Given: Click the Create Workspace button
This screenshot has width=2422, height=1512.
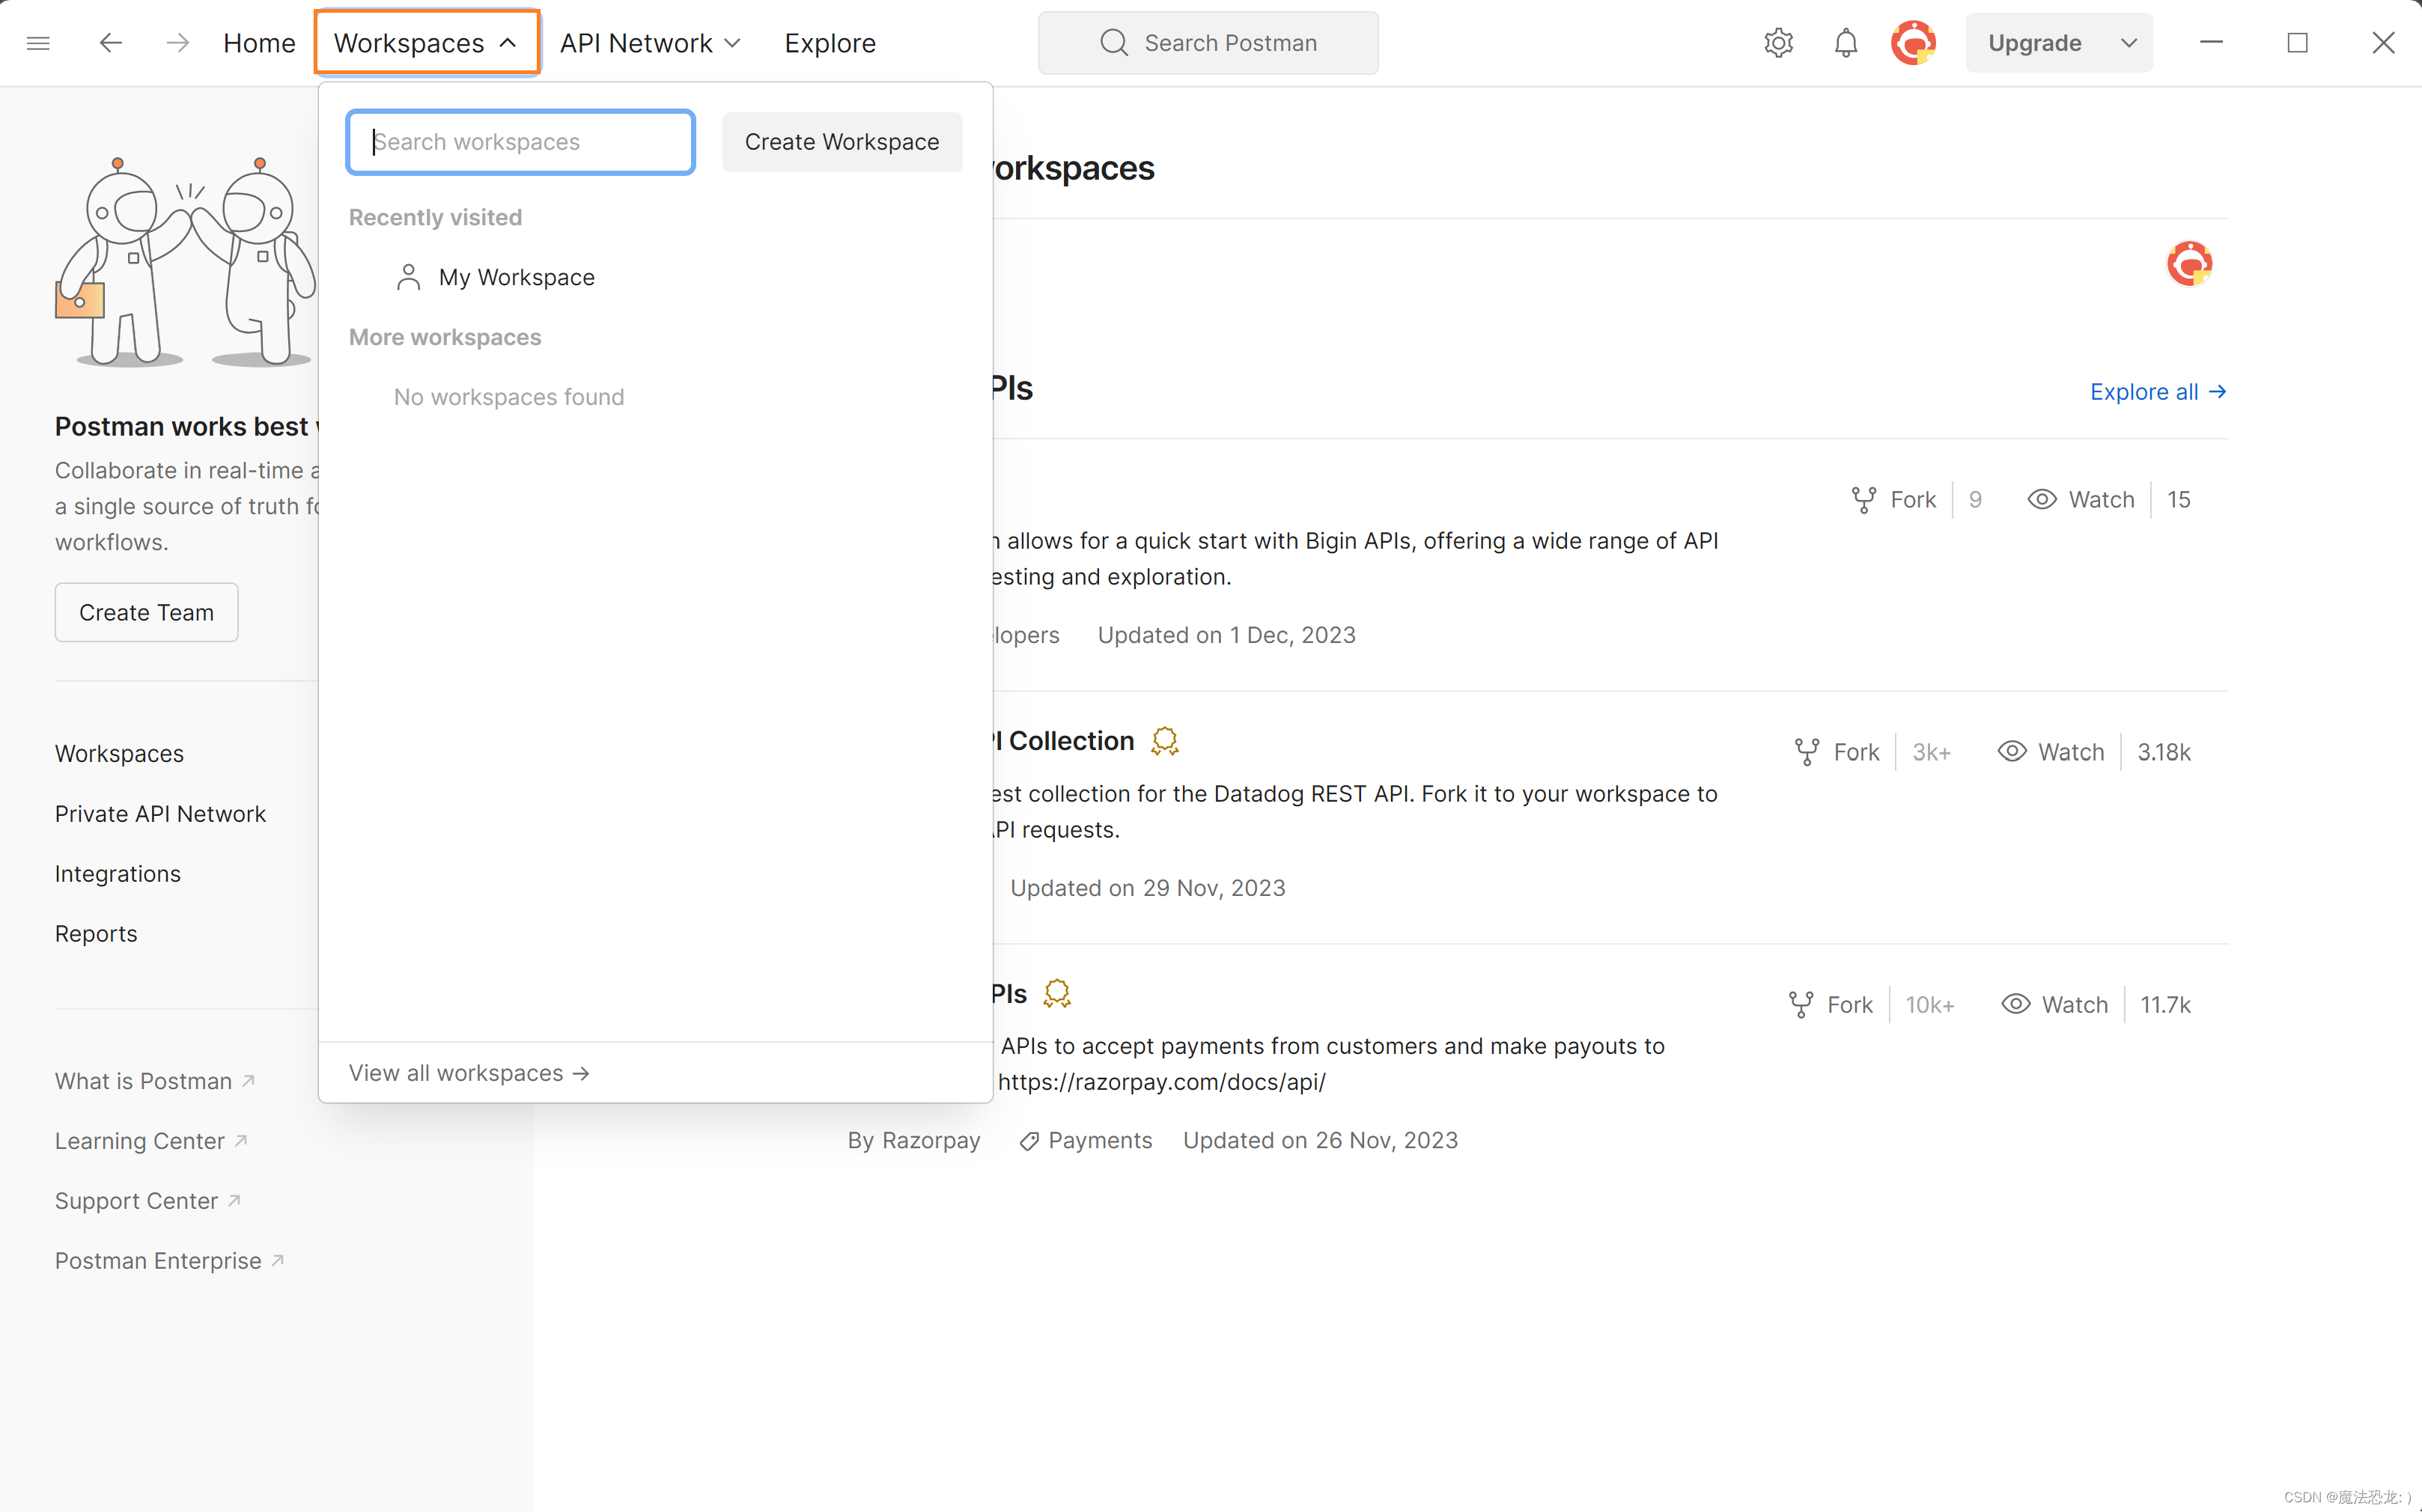Looking at the screenshot, I should (x=841, y=142).
